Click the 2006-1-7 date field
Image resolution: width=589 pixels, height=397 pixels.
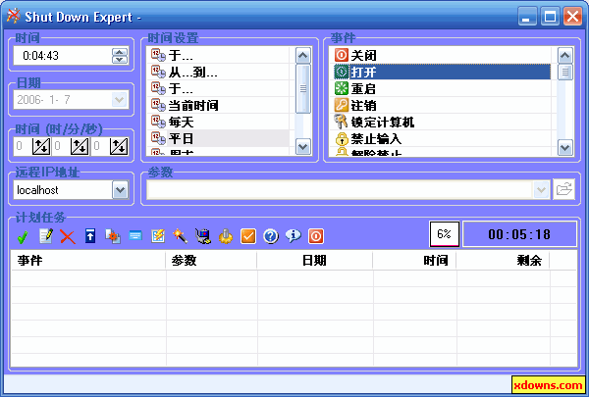coord(63,100)
